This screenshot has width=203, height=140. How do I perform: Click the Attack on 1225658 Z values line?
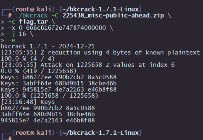(87, 65)
